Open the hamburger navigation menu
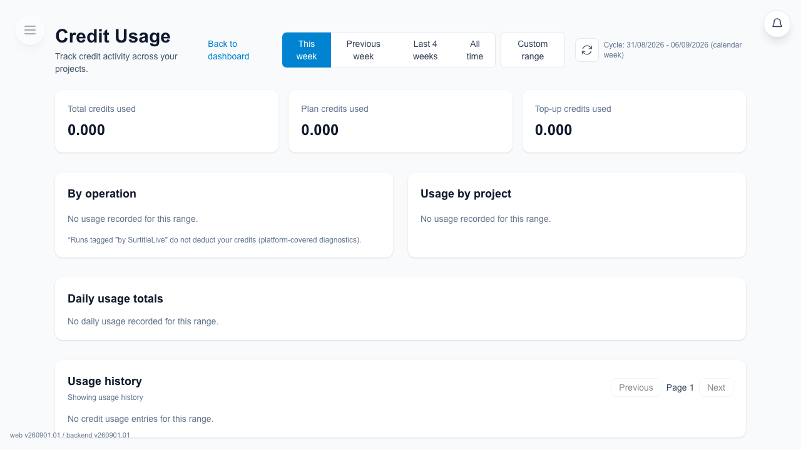 click(30, 30)
